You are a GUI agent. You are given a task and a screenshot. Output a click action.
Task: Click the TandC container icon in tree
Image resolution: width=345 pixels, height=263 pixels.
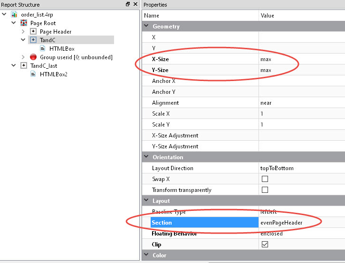point(33,40)
